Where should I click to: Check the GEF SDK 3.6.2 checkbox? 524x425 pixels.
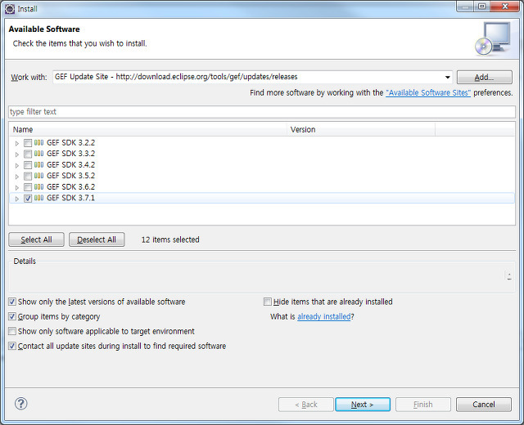(28, 187)
